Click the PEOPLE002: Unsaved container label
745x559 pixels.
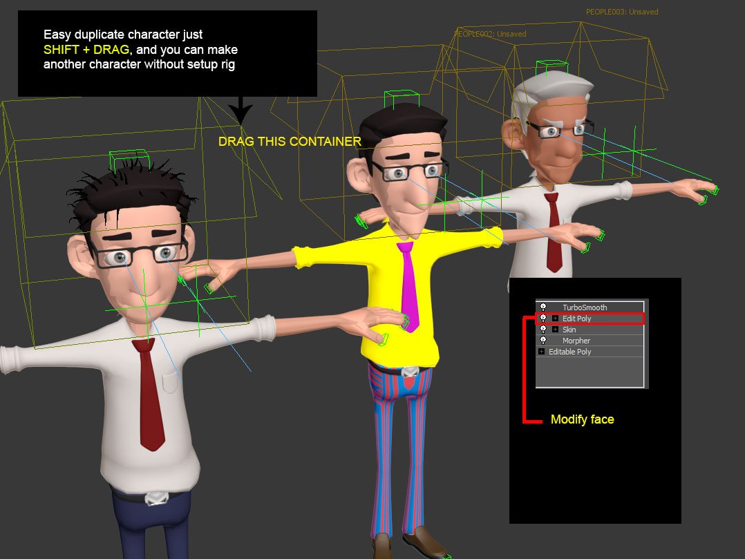(489, 34)
